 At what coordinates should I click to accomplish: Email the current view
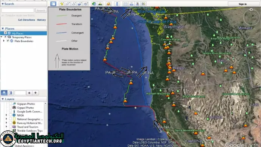pos(126,4)
